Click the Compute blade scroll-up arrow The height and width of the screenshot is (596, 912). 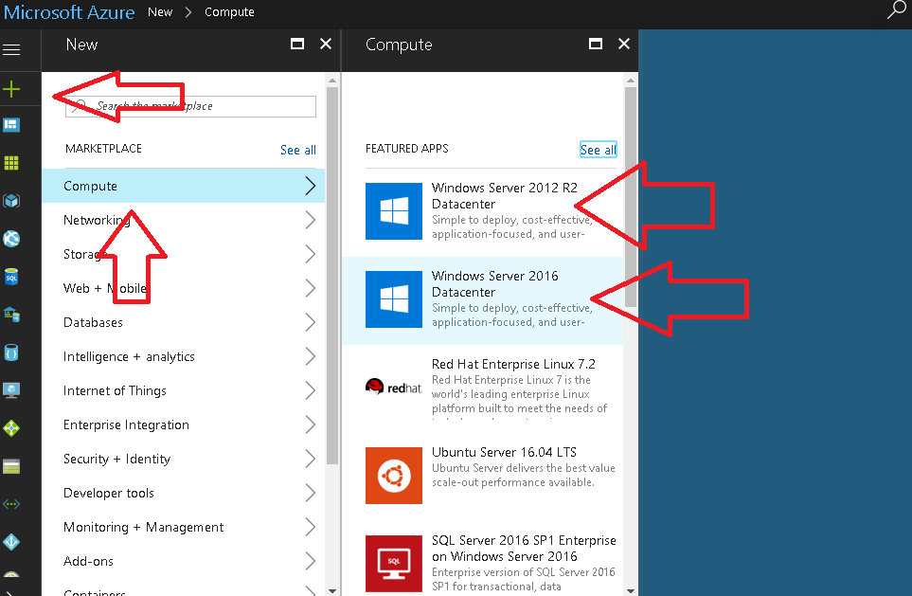[x=631, y=81]
